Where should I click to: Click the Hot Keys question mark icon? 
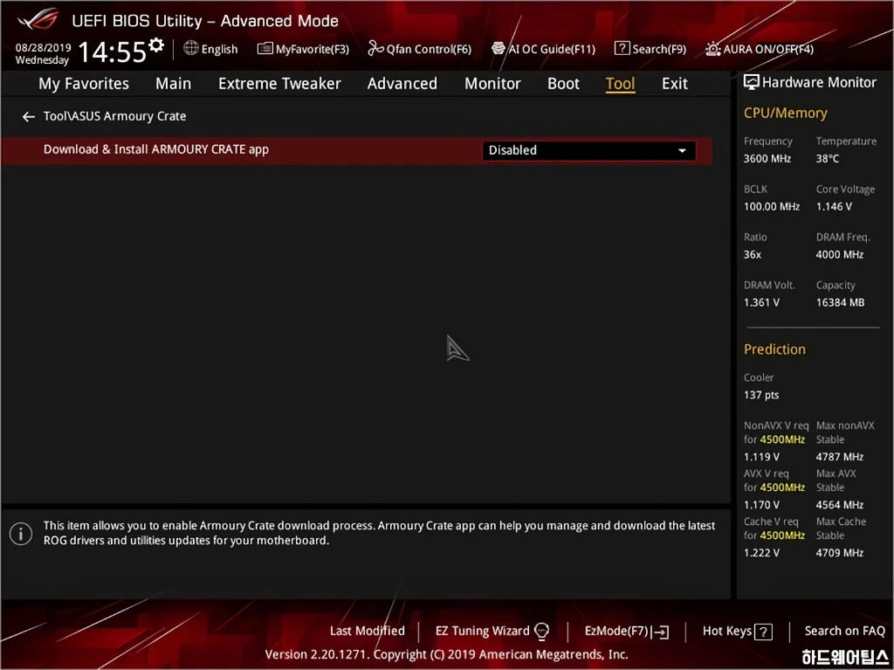[x=763, y=632]
